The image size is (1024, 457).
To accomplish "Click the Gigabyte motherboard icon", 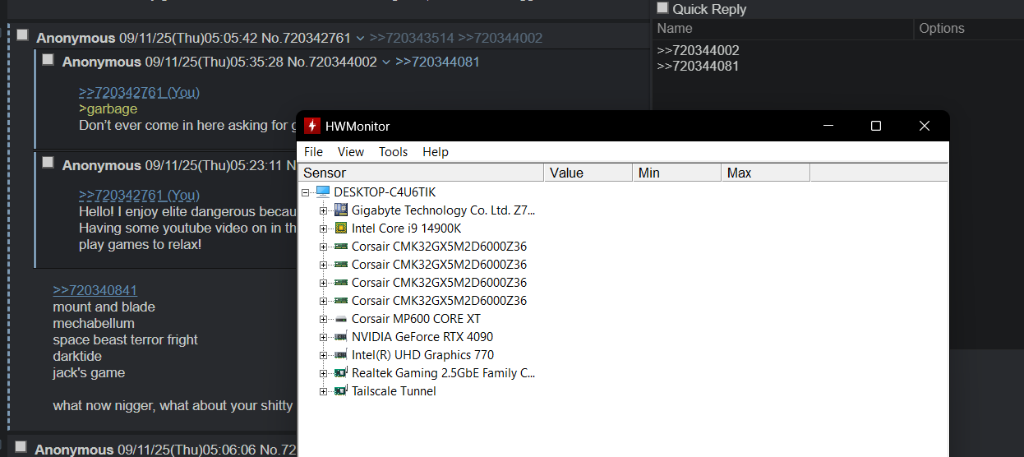I will tap(341, 210).
